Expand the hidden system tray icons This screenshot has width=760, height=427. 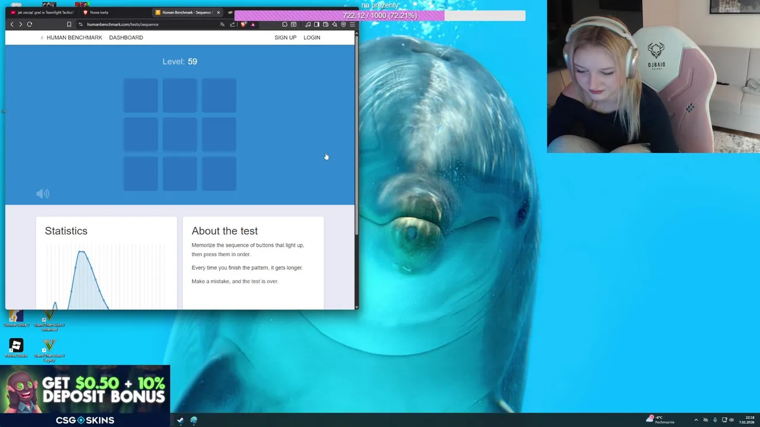coord(696,420)
